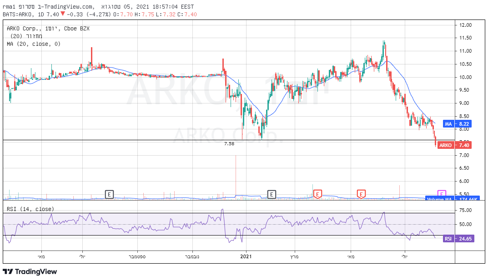The height and width of the screenshot is (280, 488).
Task: Click the 11.50 price axis label
Action: [466, 38]
